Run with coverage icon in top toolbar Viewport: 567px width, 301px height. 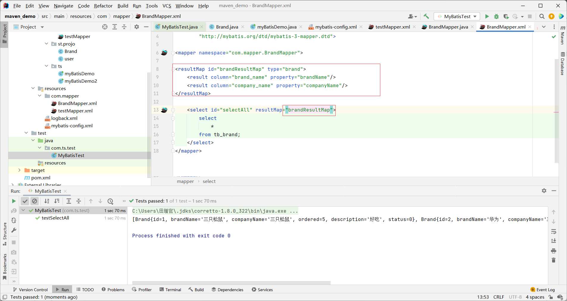(506, 17)
